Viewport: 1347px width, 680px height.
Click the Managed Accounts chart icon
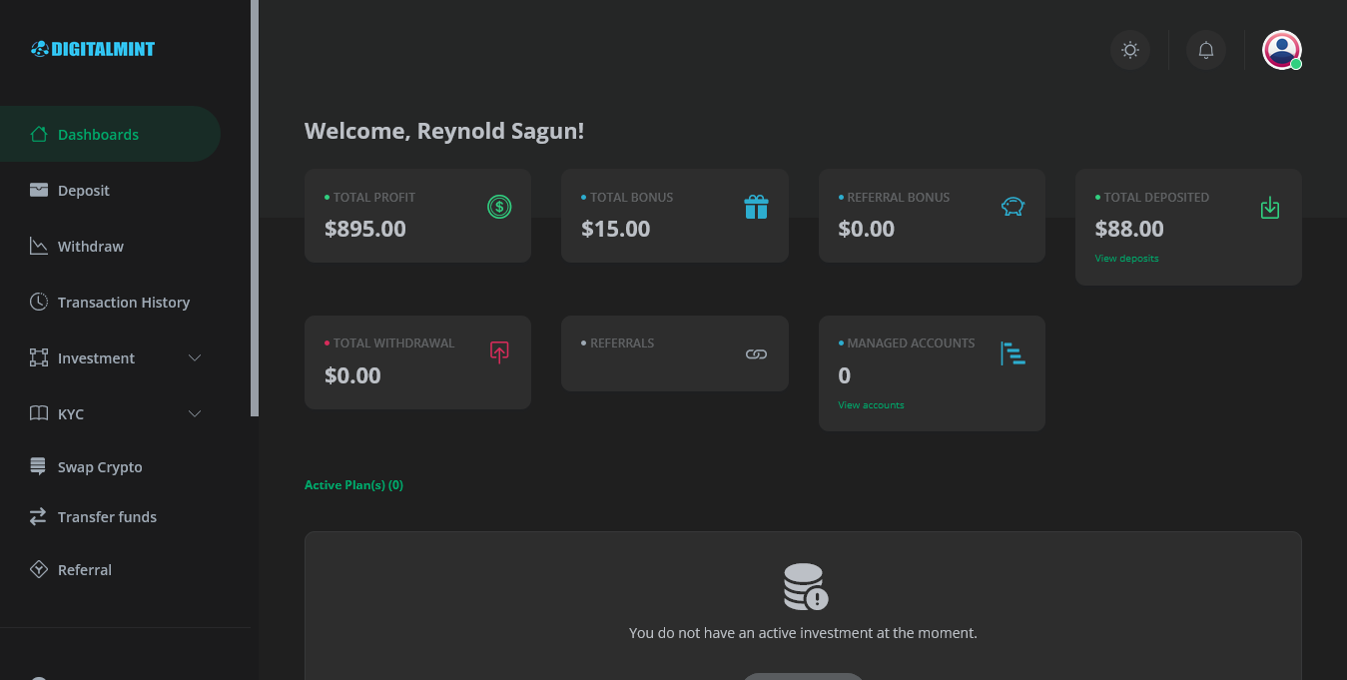pos(1012,353)
